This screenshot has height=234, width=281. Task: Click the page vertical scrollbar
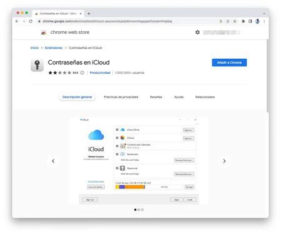(x=267, y=76)
